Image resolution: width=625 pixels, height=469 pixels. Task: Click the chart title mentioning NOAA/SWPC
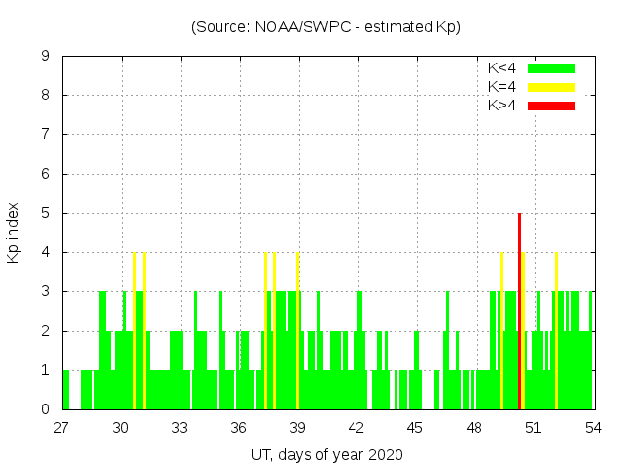coord(325,27)
